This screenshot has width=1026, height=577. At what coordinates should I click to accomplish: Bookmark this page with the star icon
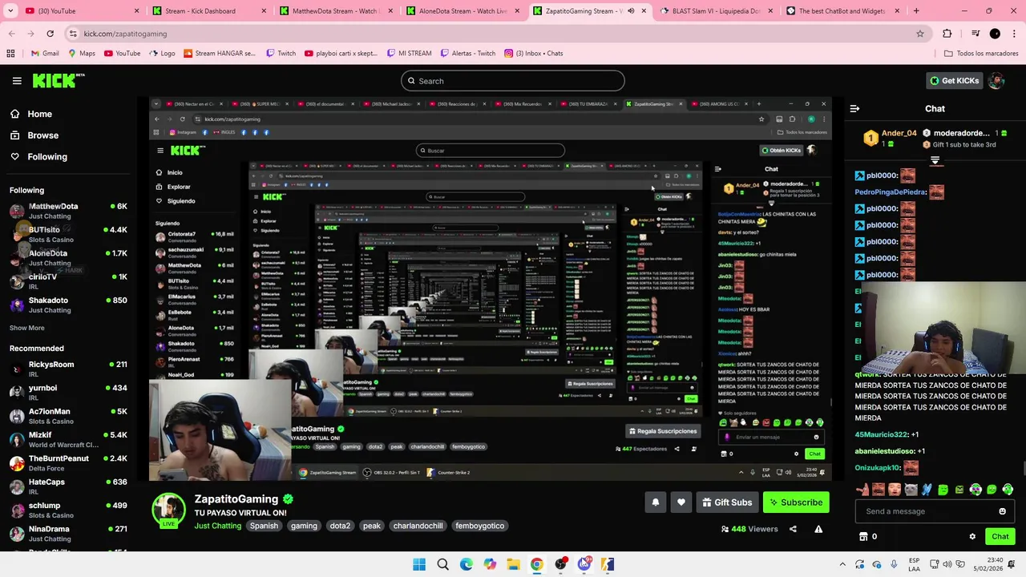pyautogui.click(x=920, y=34)
